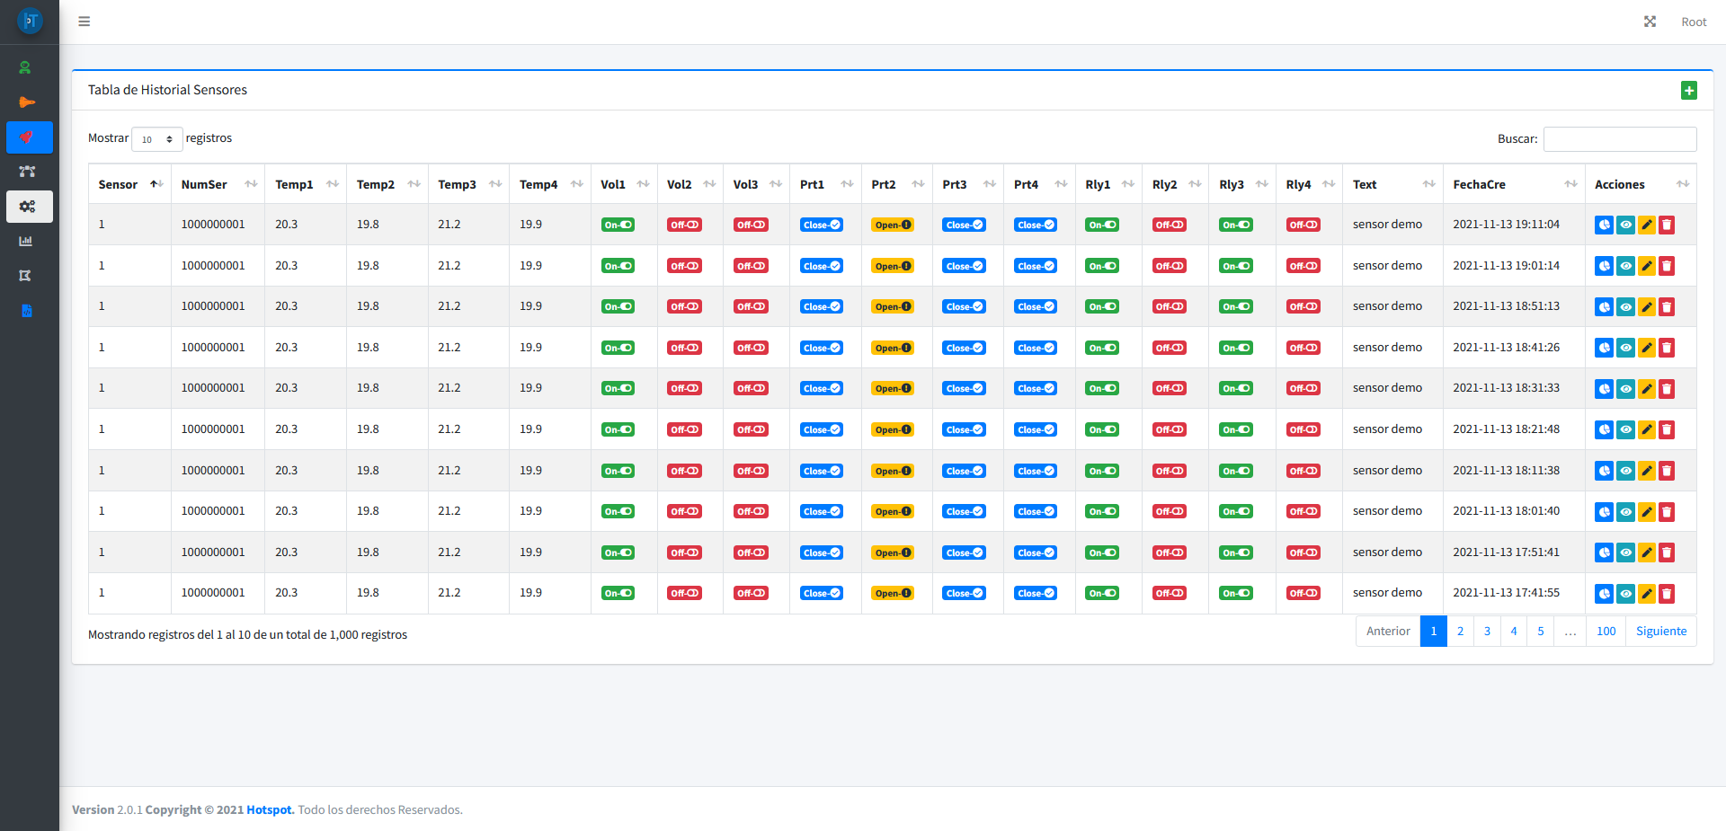This screenshot has width=1726, height=831.
Task: Click the Siguiente pagination button
Action: [1660, 632]
